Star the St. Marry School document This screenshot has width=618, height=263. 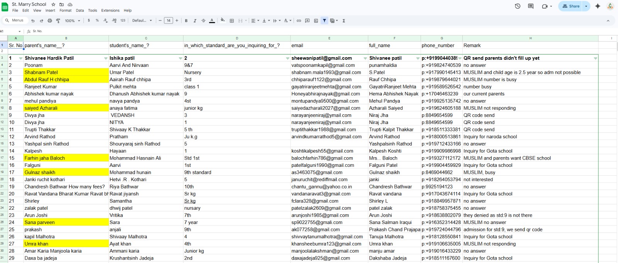pyautogui.click(x=53, y=4)
